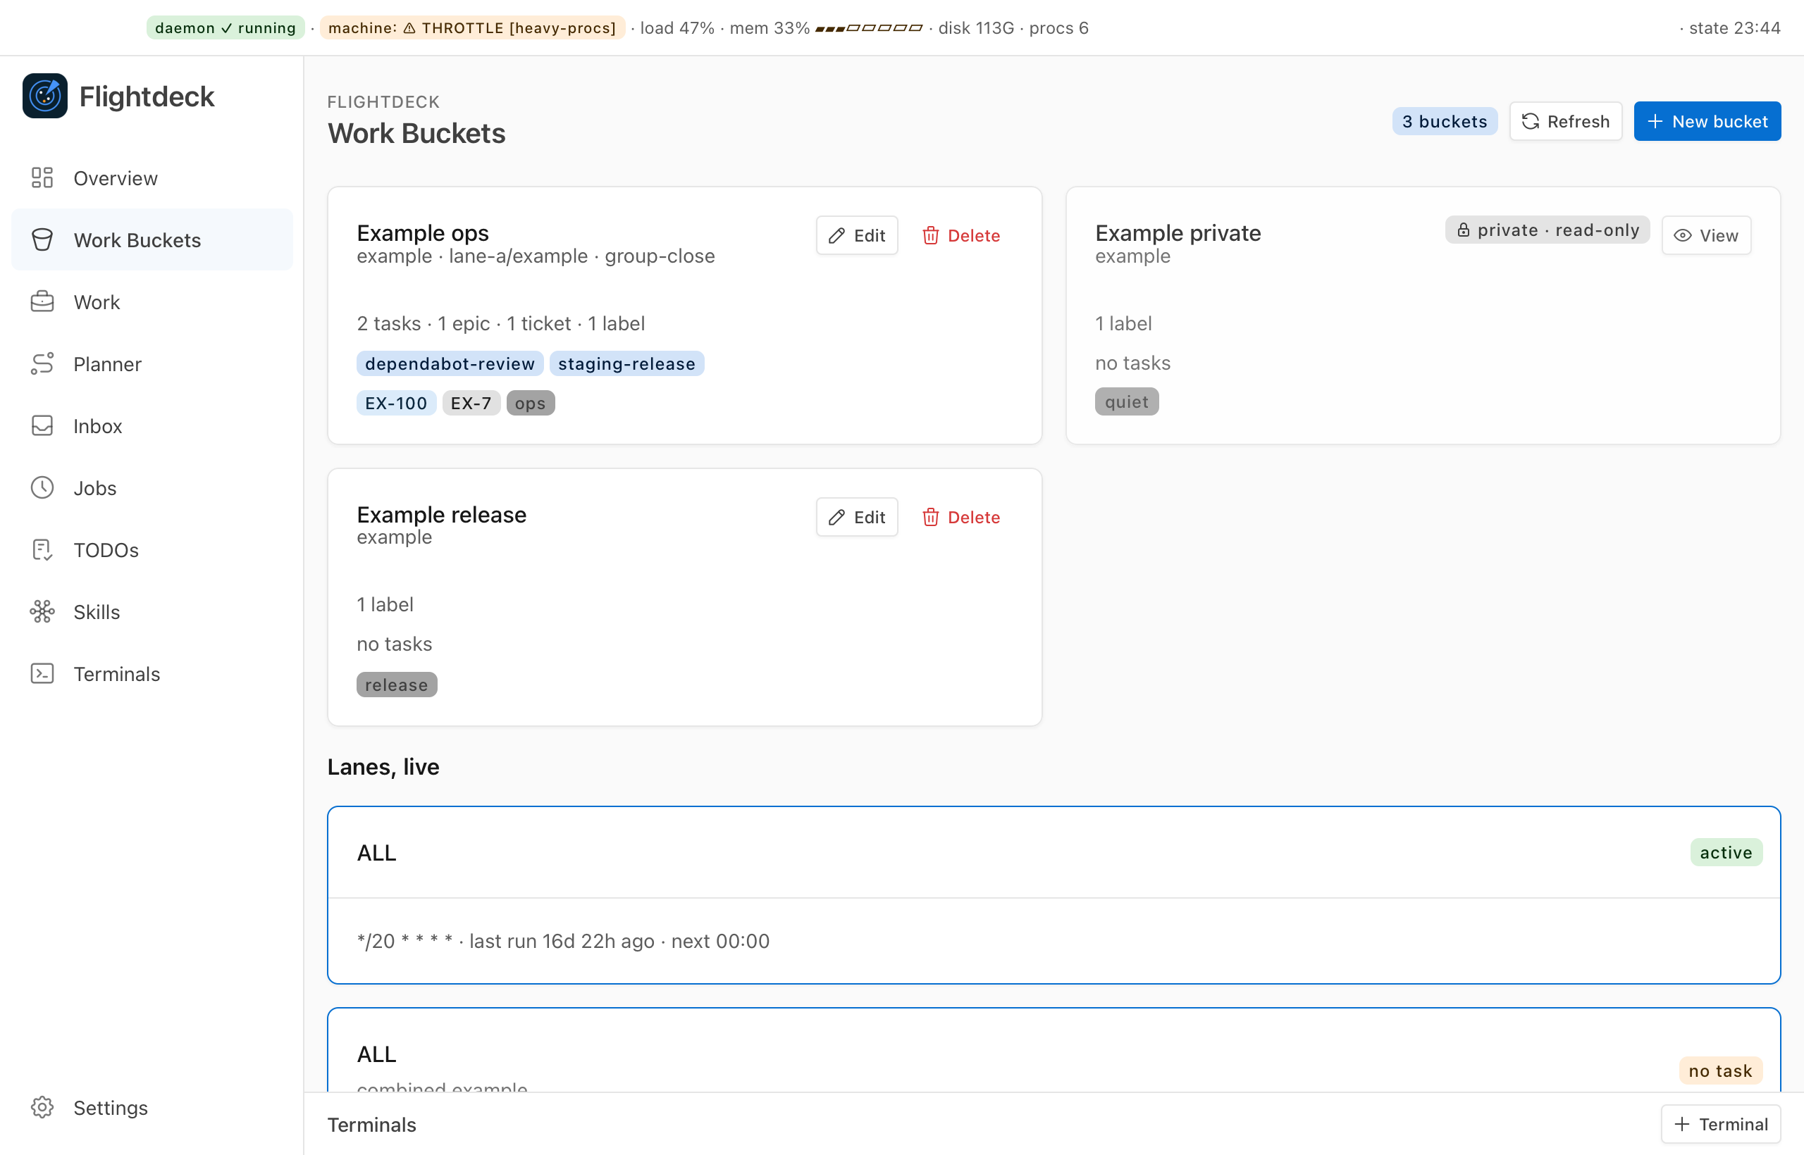Click the machine THROTTLE heavy-procs warning
This screenshot has height=1155, width=1804.
pos(472,27)
